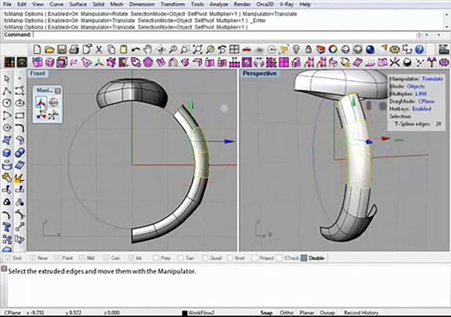Click Record History in status bar
The width and height of the screenshot is (451, 317).
[361, 313]
